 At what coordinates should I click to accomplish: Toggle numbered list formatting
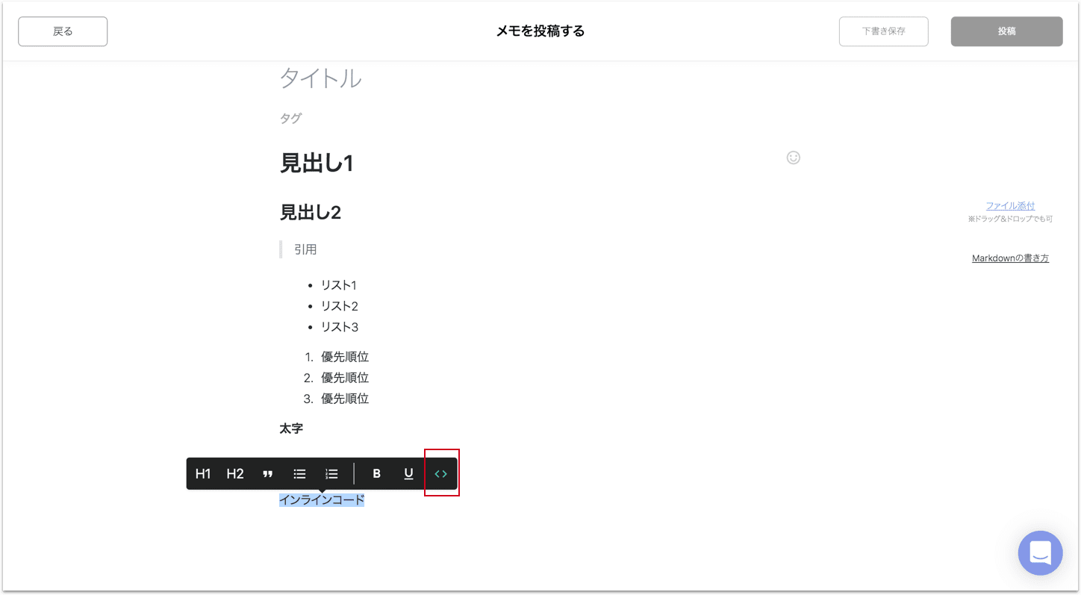tap(332, 474)
